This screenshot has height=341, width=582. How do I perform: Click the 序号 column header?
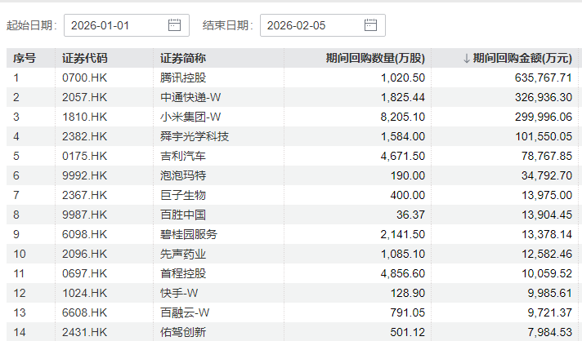coord(25,59)
